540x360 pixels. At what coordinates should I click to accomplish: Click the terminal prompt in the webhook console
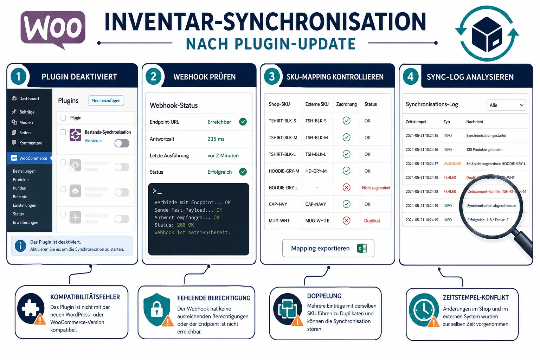pyautogui.click(x=157, y=191)
